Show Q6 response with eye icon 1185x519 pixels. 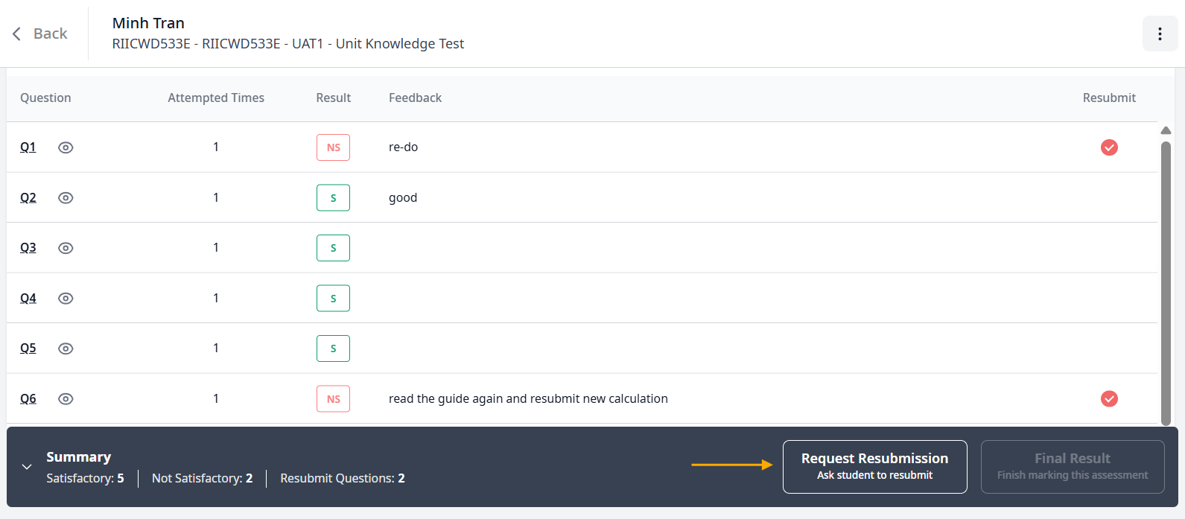66,399
